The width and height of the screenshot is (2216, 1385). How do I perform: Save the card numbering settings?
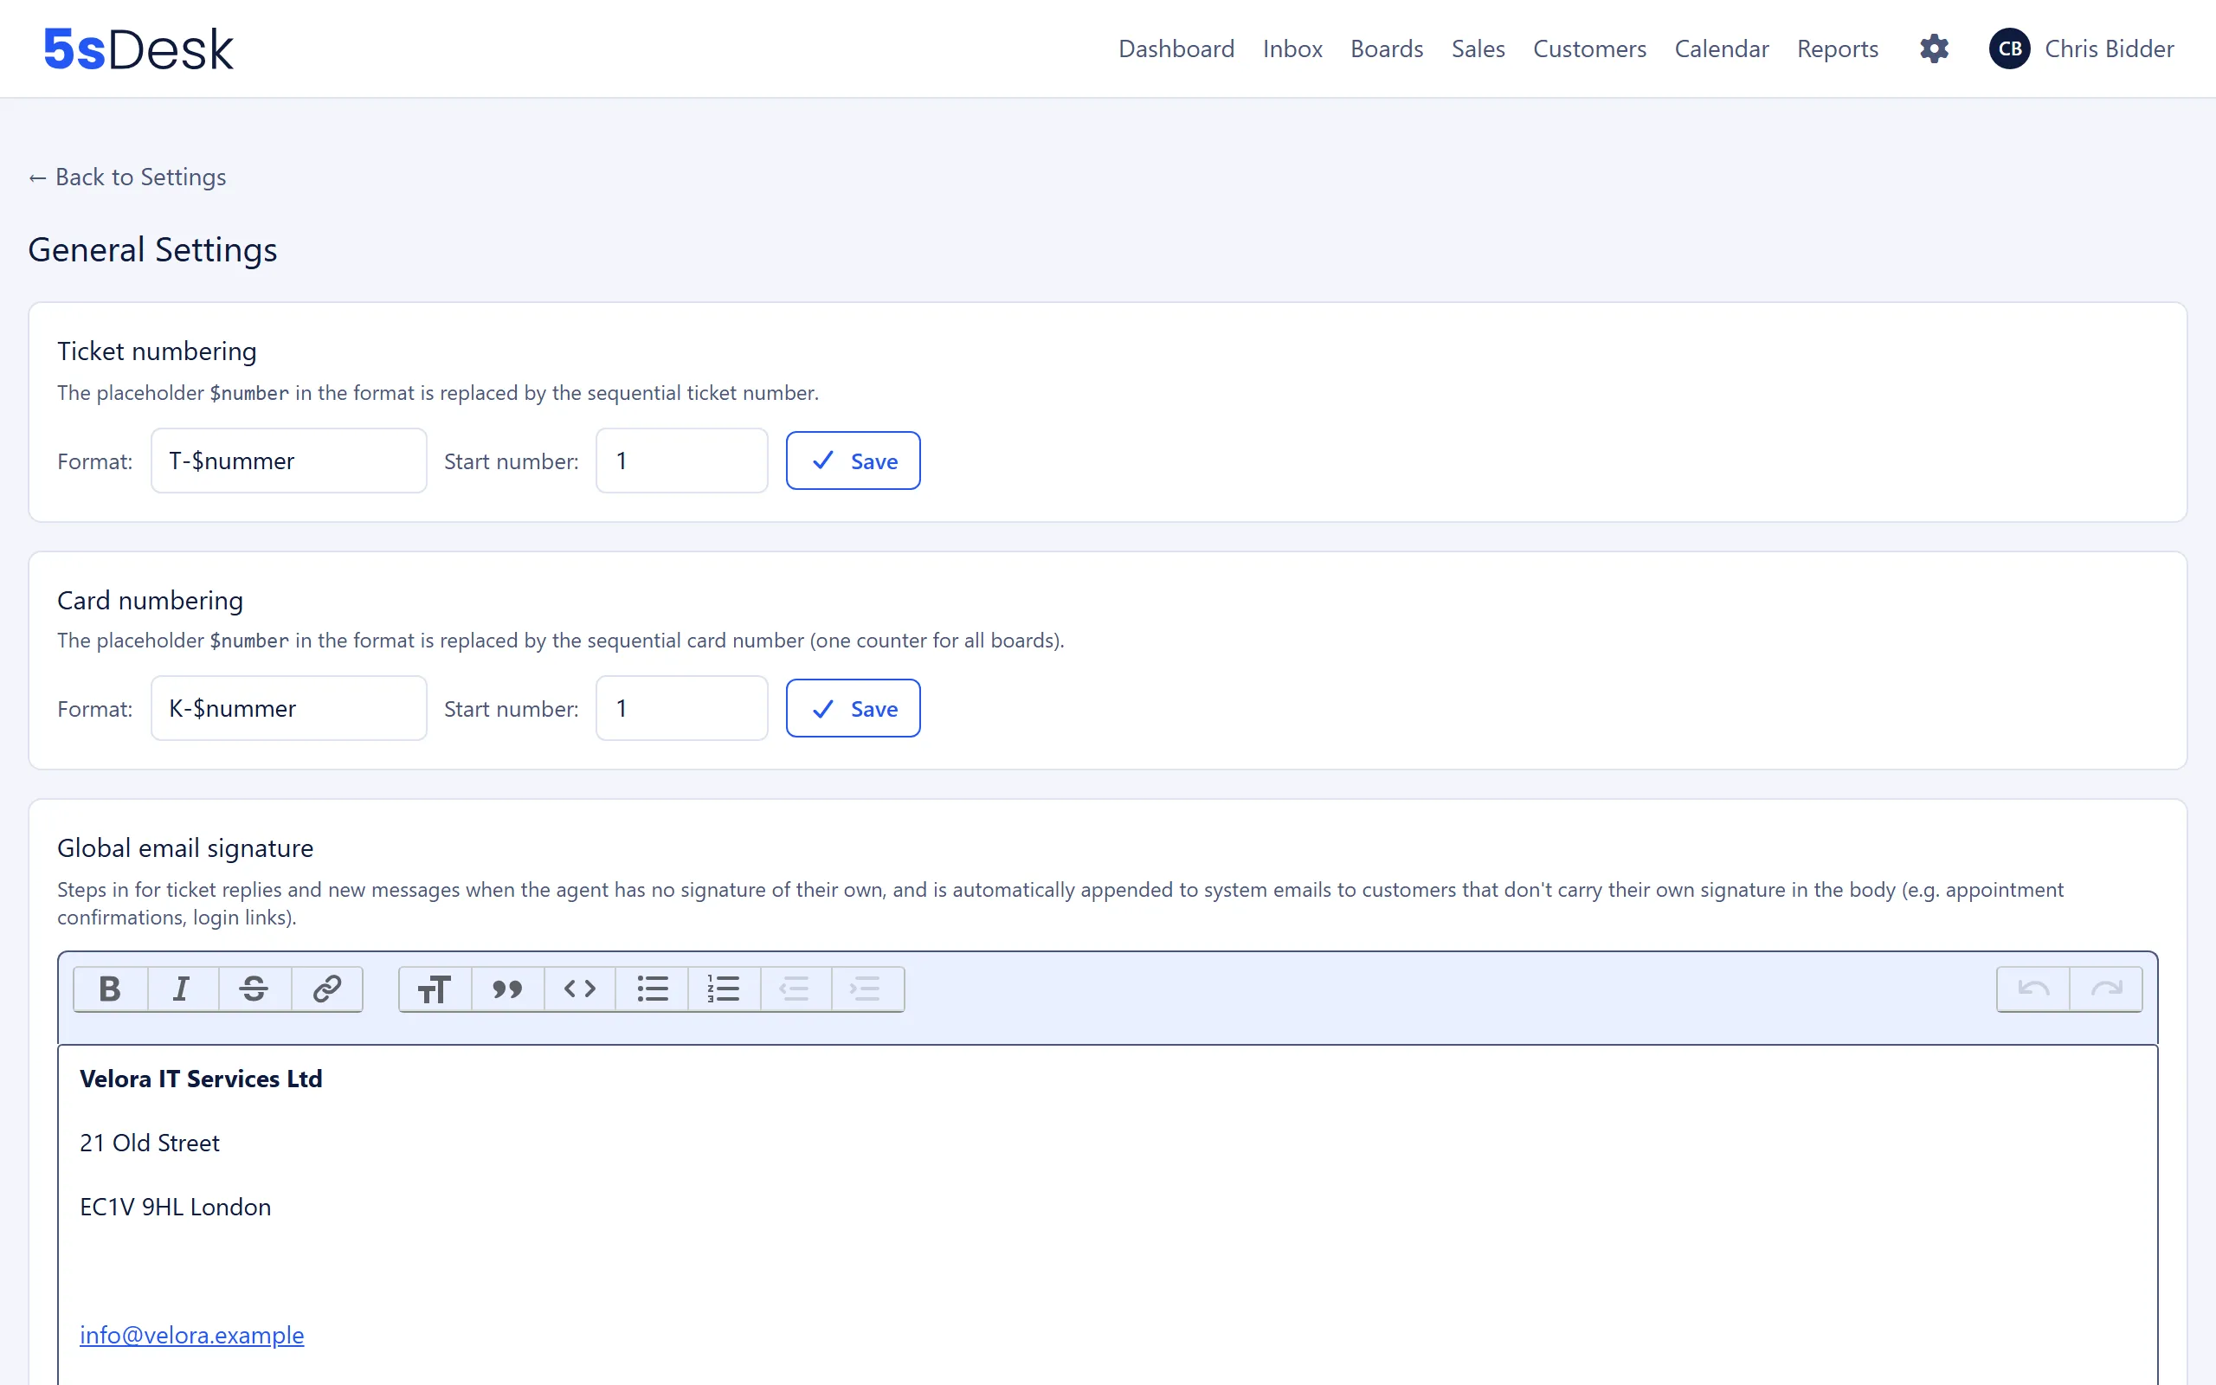coord(853,708)
